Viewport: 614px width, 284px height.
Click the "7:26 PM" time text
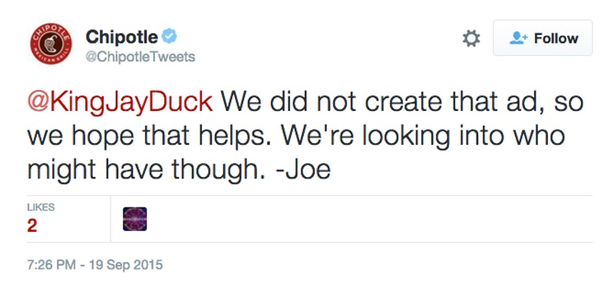(51, 265)
